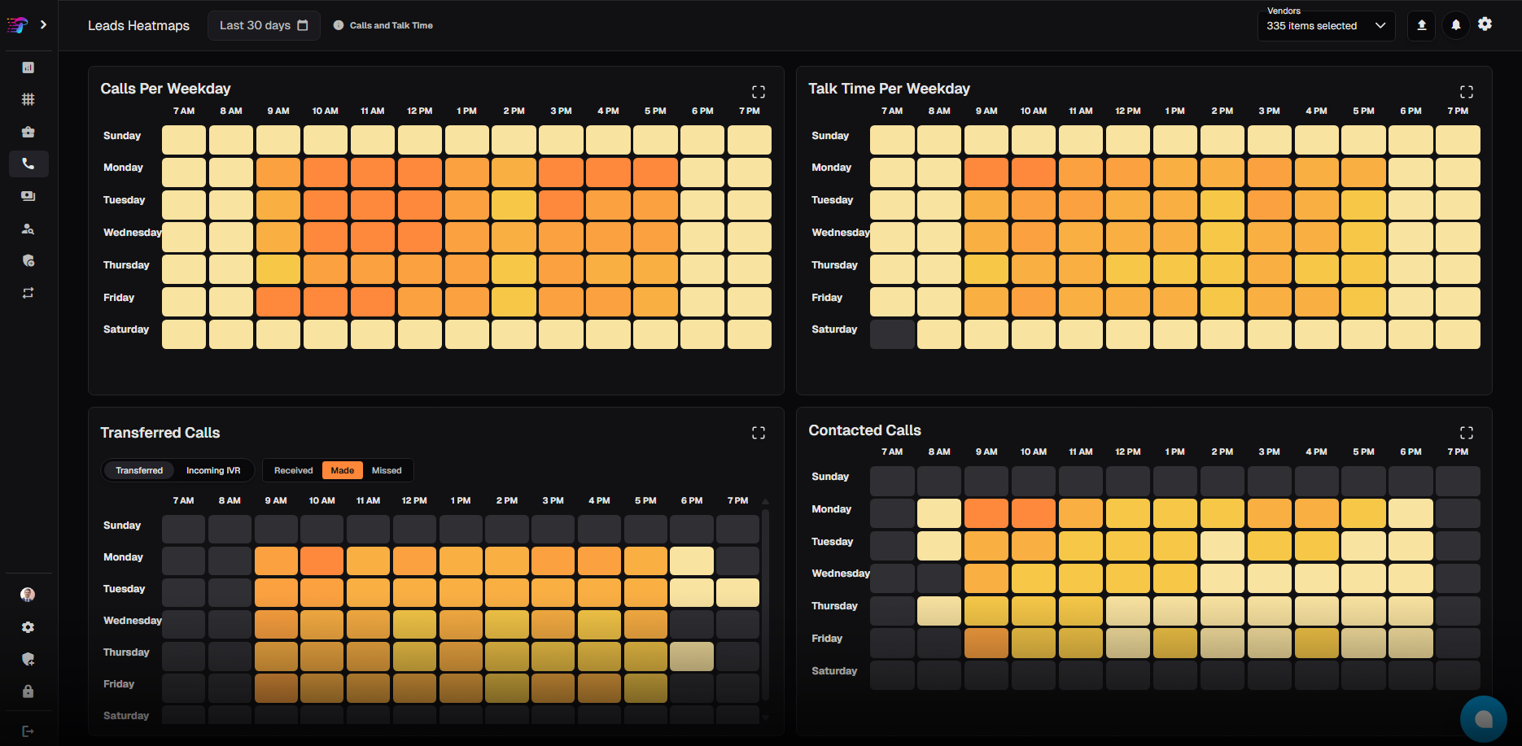Open the Vendors items selected dropdown
1522x746 pixels.
pos(1326,26)
